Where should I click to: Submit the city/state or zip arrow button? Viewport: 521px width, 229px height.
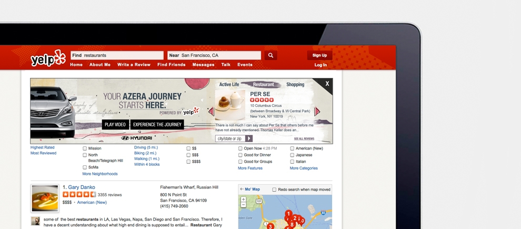click(249, 138)
